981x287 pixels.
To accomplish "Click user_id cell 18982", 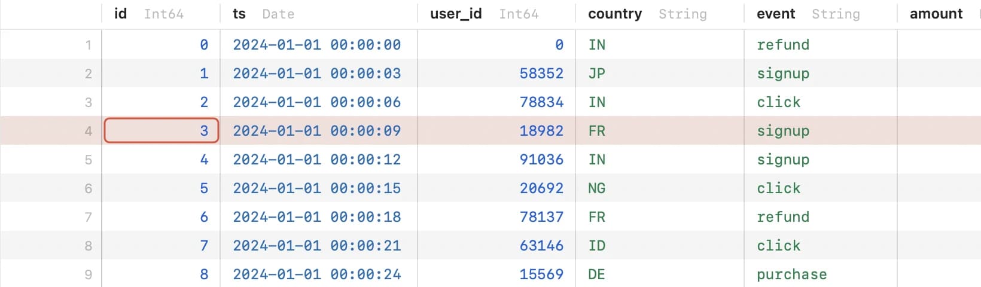I will pos(496,131).
